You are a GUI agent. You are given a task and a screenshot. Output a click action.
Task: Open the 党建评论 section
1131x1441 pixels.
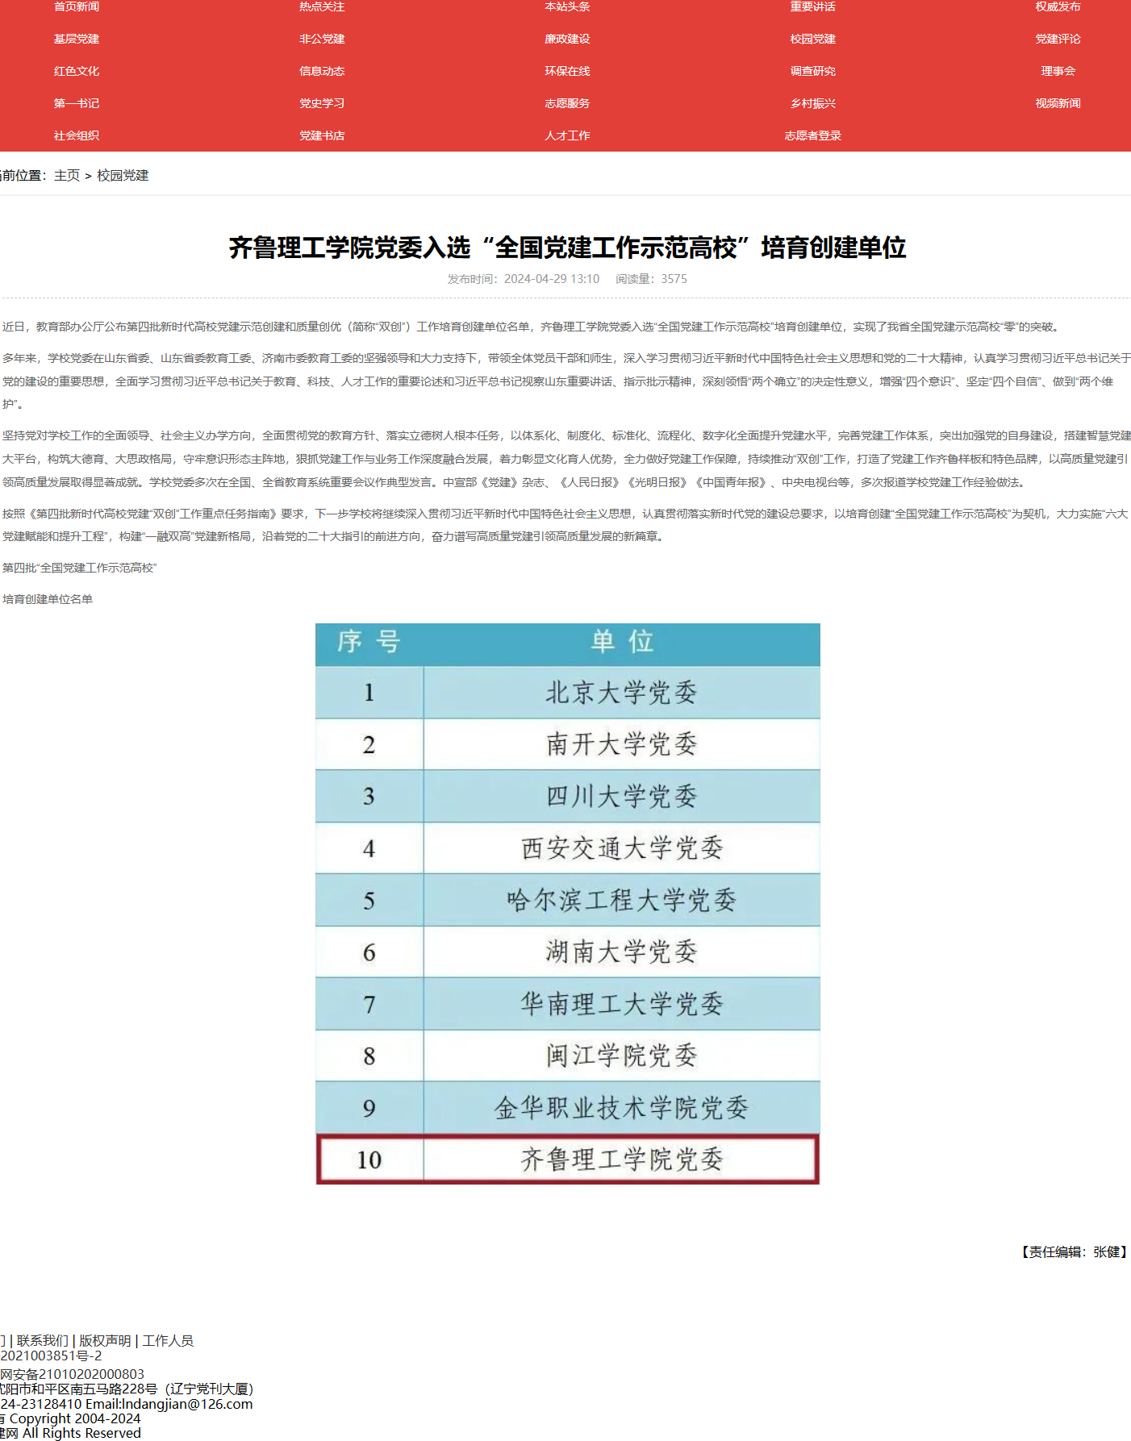1058,39
